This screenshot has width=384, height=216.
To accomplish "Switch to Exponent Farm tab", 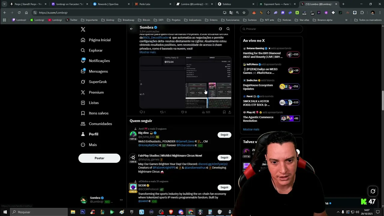I will pos(277,4).
